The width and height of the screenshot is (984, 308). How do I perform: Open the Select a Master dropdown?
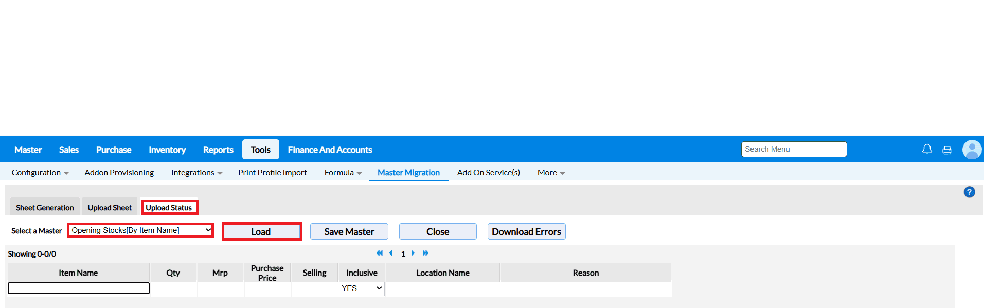coord(140,230)
